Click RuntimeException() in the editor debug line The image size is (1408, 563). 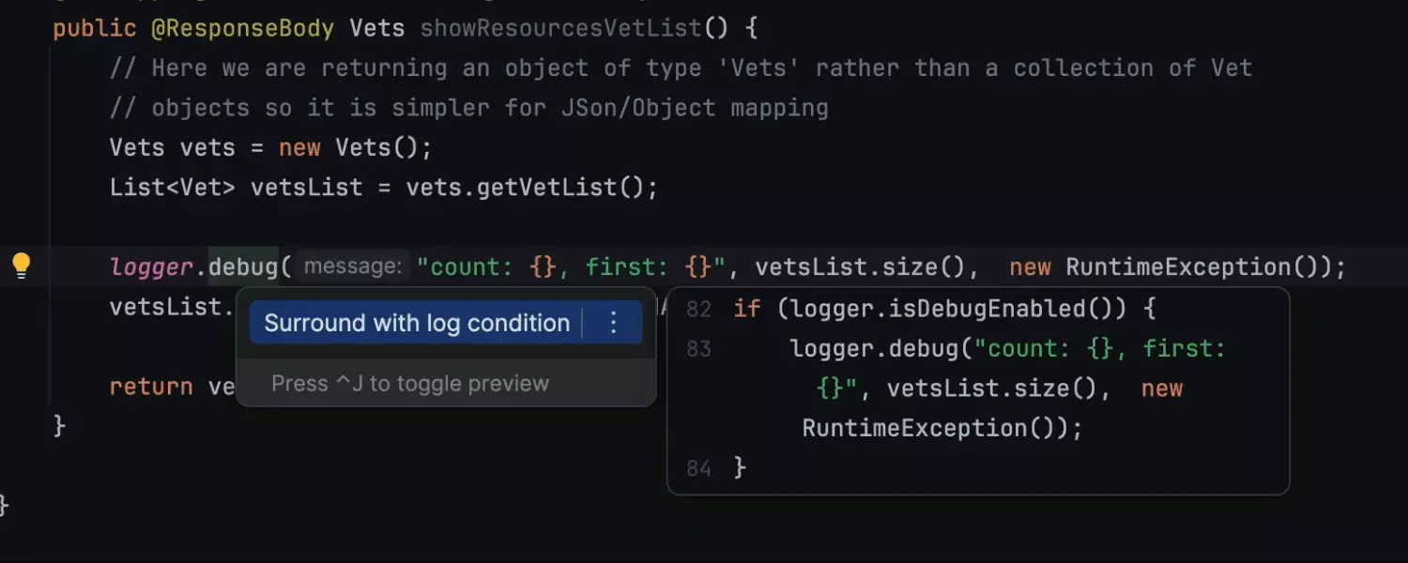click(x=1192, y=267)
